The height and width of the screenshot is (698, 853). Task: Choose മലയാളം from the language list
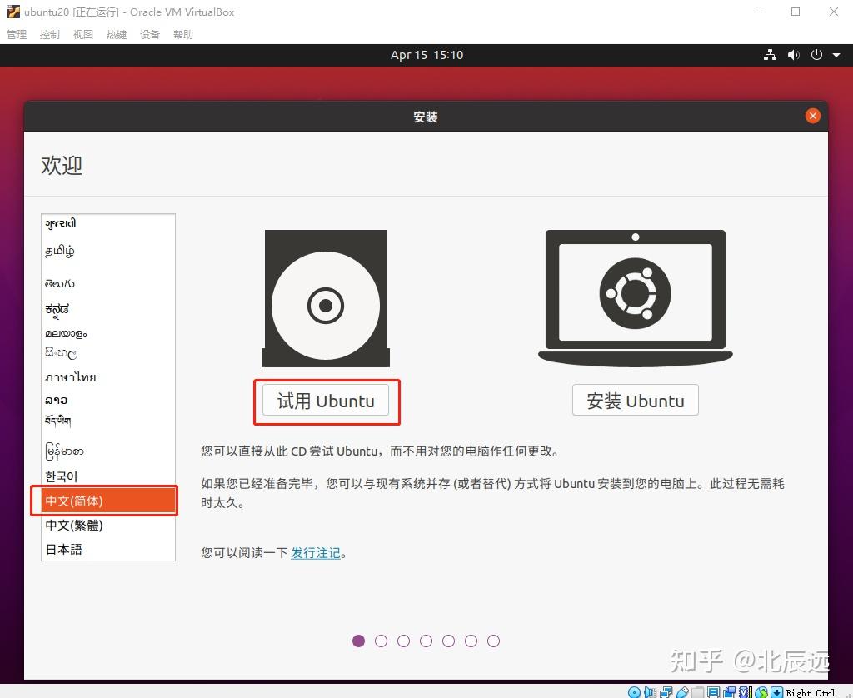(x=108, y=333)
